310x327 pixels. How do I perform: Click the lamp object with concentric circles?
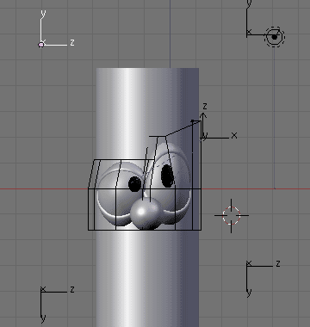(x=275, y=37)
